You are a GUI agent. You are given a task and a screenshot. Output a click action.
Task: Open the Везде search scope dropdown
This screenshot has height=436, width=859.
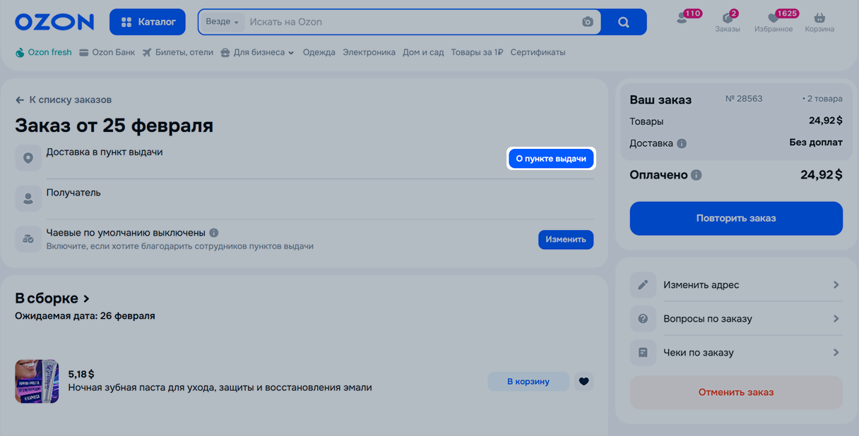click(222, 22)
